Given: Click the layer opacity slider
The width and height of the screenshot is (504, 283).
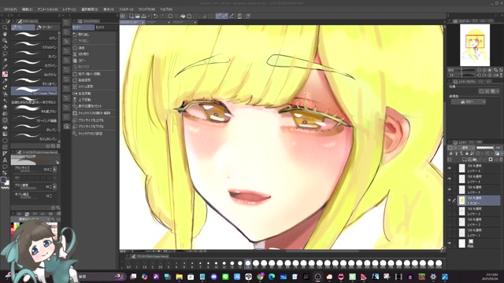Looking at the screenshot, I should pos(485,148).
